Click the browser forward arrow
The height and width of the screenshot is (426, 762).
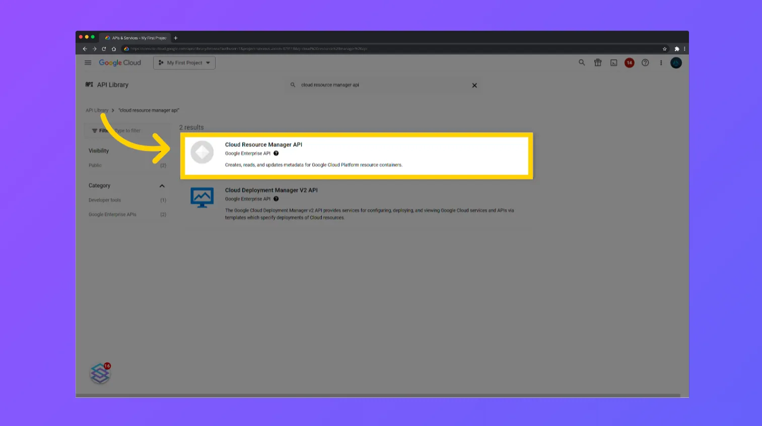click(94, 49)
